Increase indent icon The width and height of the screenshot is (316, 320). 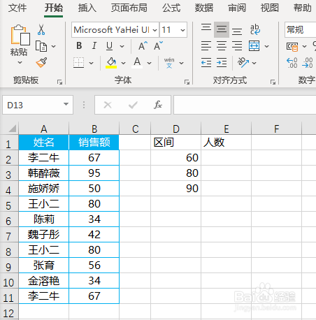point(222,63)
